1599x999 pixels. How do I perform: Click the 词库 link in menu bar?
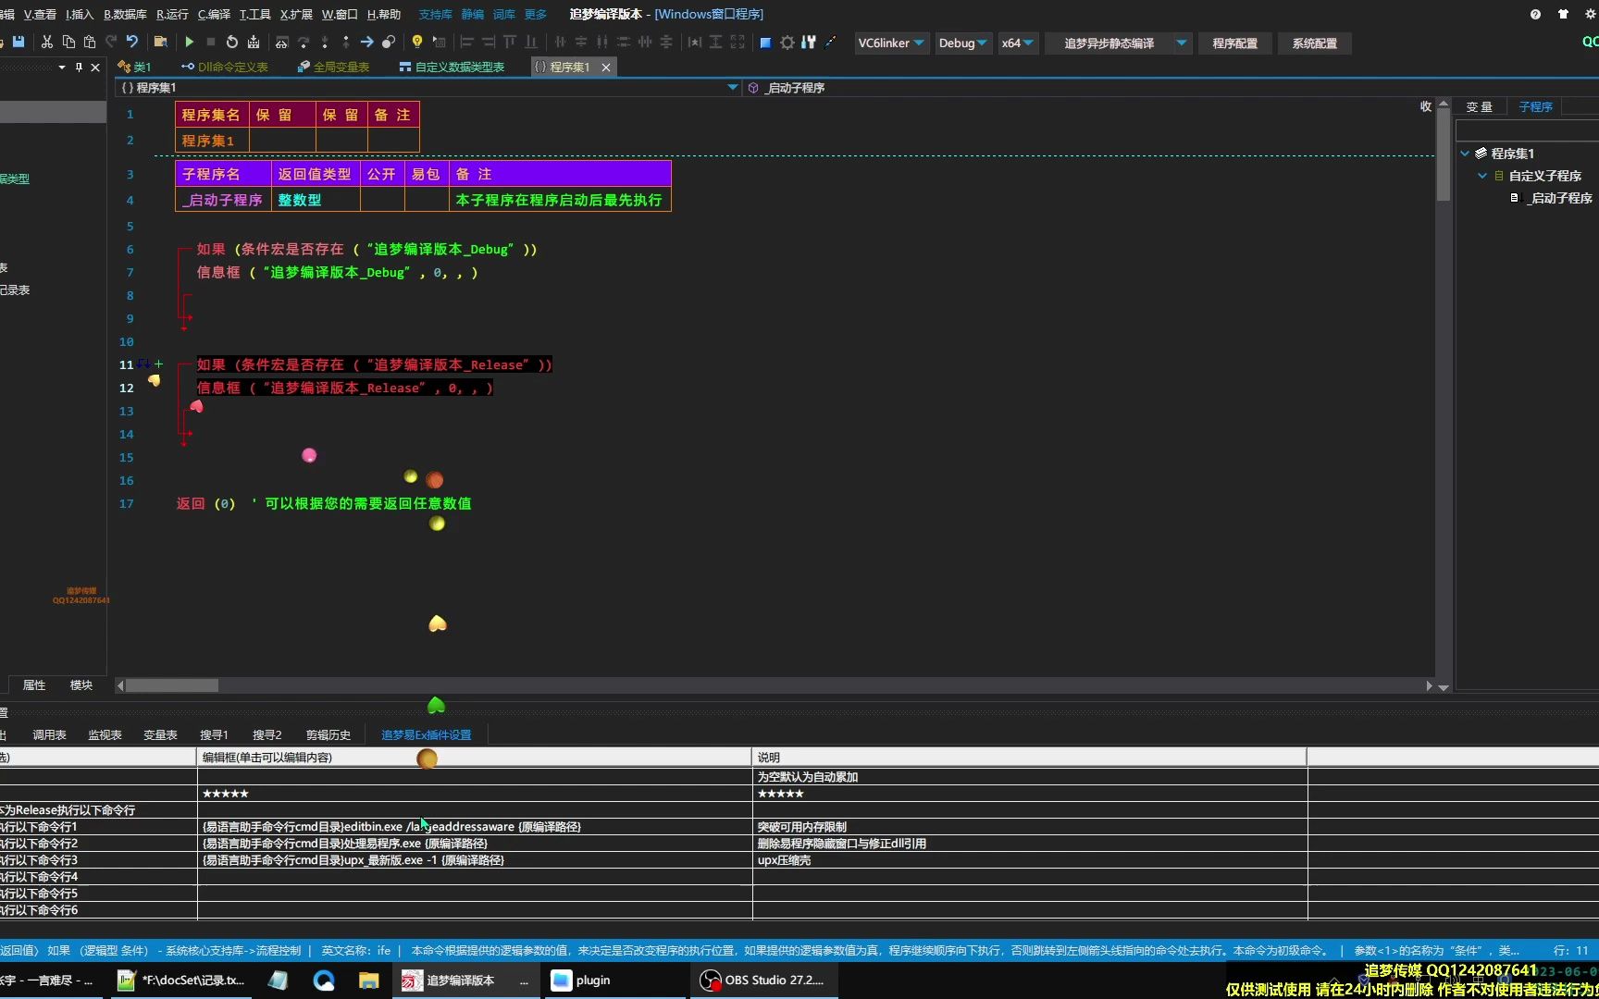[504, 14]
